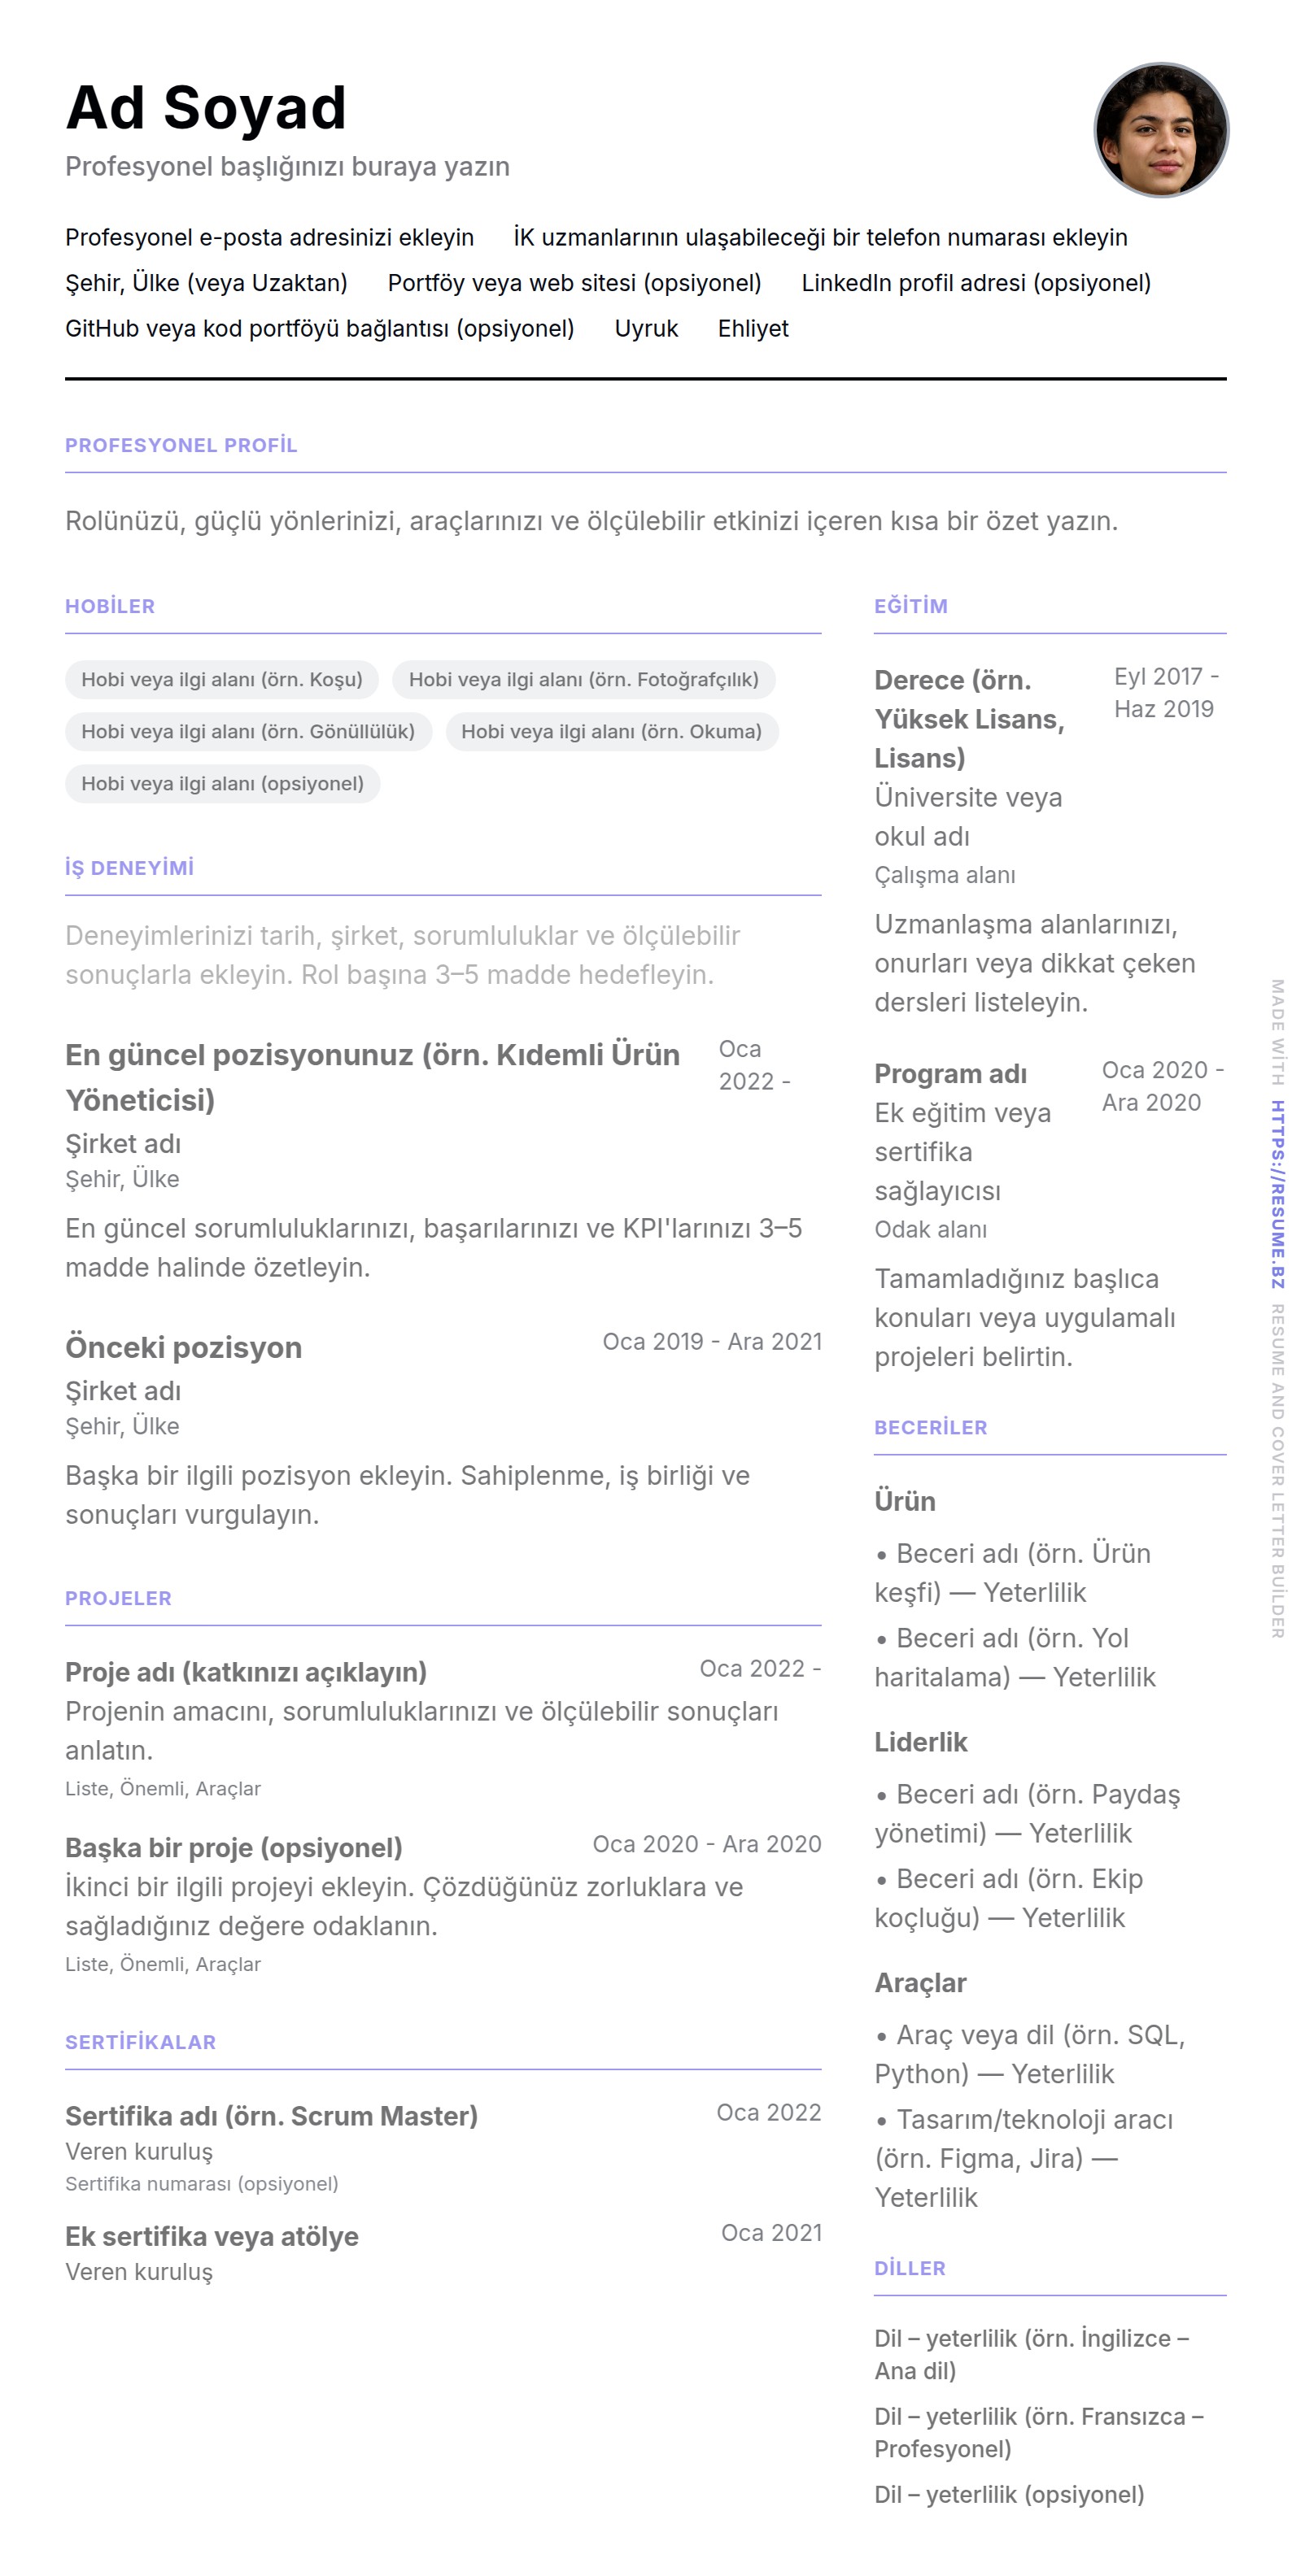Open the HTTPS://RESUME.BZ watermark link
1292x2576 pixels.
(x=1277, y=1194)
